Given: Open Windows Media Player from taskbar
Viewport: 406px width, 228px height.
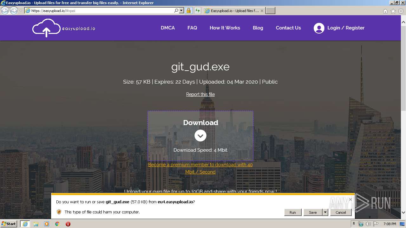Looking at the screenshot, I should 47,224.
